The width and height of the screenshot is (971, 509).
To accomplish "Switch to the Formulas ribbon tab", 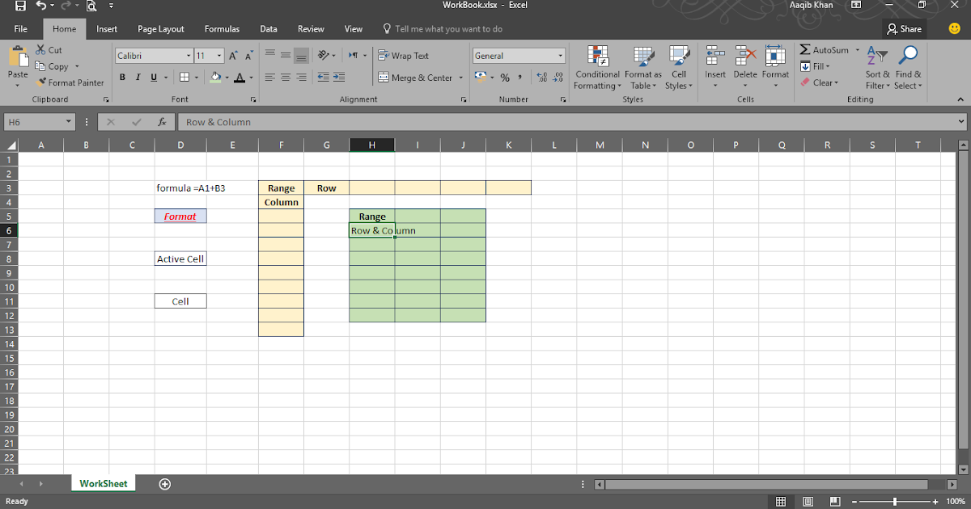I will pyautogui.click(x=222, y=28).
